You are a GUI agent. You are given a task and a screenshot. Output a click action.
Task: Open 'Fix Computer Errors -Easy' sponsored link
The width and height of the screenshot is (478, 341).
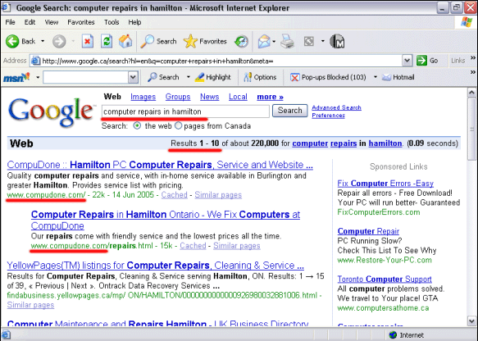pyautogui.click(x=385, y=184)
